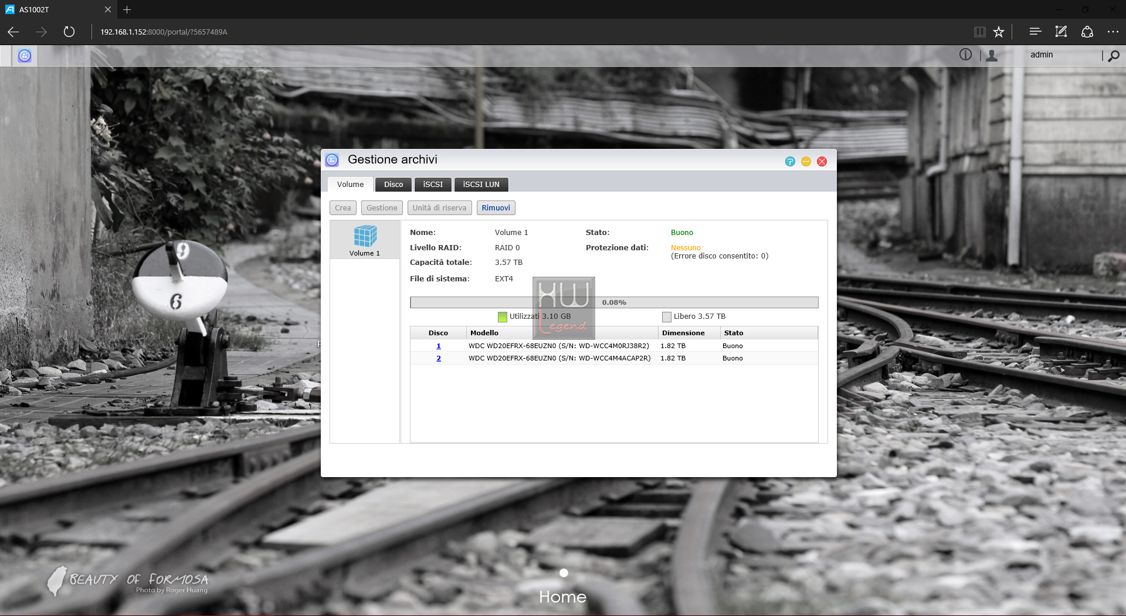This screenshot has width=1126, height=616.
Task: Click the Nessuno data protection text
Action: pyautogui.click(x=686, y=248)
